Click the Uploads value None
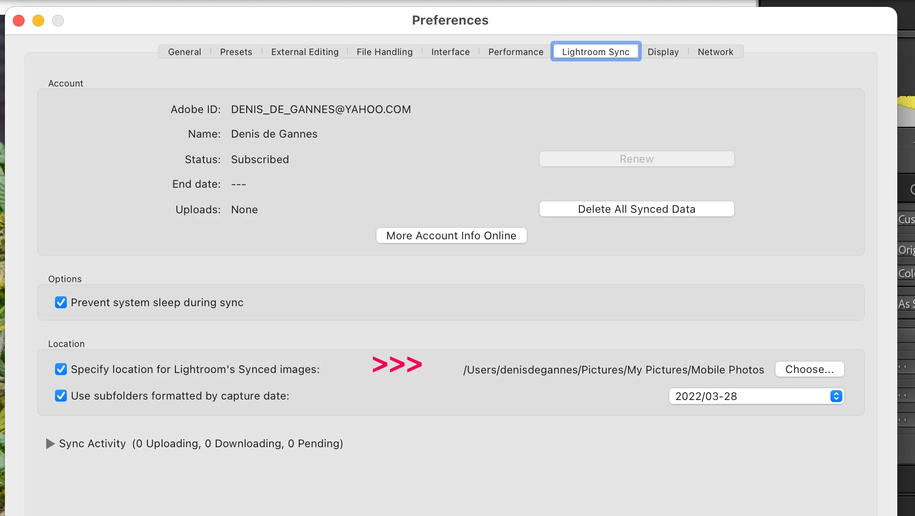This screenshot has height=516, width=915. [244, 209]
